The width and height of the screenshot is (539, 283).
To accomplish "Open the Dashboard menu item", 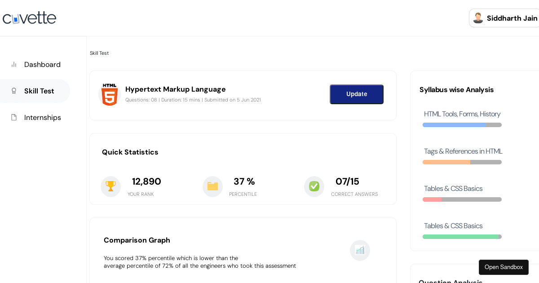I will coord(42,64).
